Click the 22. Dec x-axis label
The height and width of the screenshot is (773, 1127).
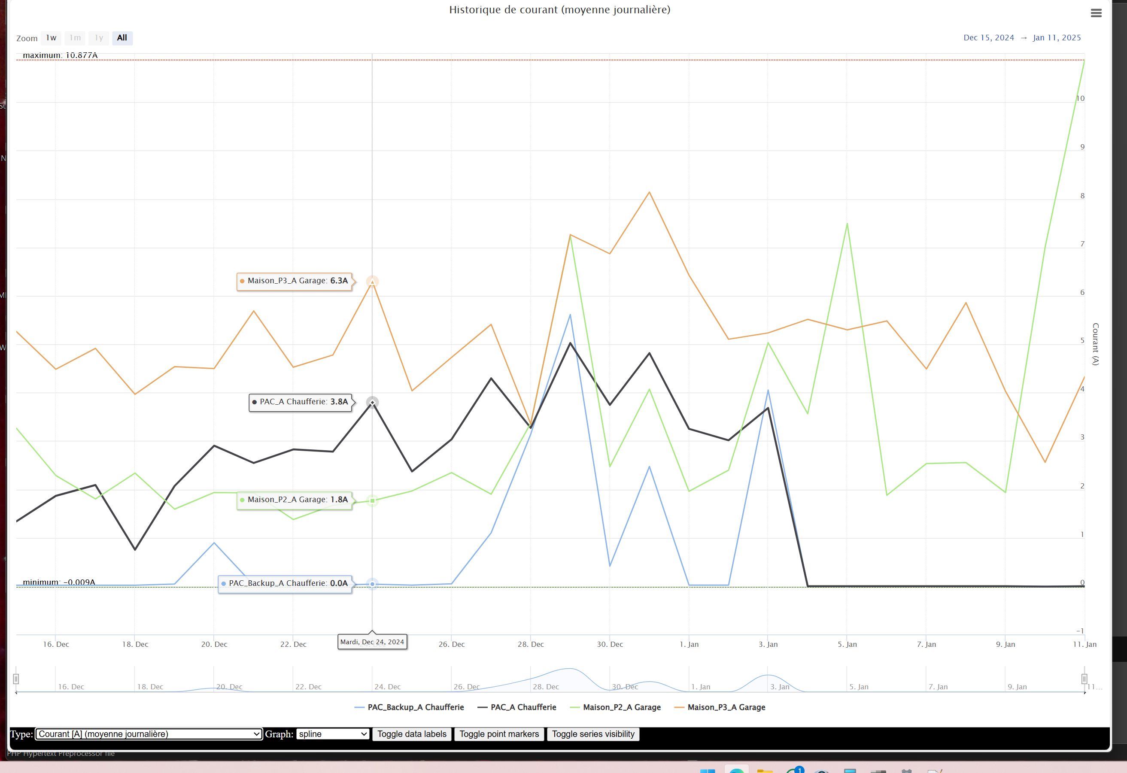click(x=293, y=645)
